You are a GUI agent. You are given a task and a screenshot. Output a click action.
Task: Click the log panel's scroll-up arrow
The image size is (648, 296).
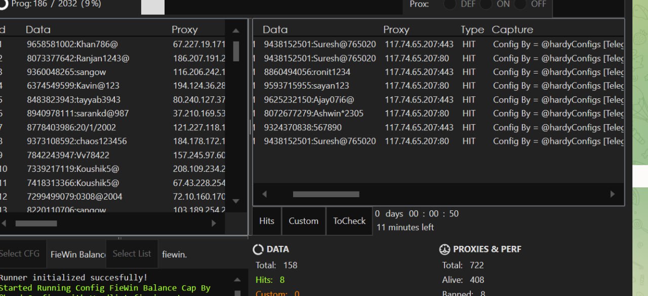pos(236,280)
